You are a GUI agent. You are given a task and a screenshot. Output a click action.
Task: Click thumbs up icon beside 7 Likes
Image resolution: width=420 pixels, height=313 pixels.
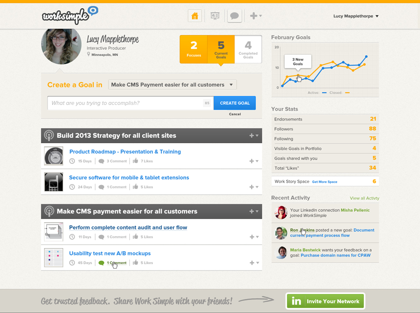tap(135, 161)
